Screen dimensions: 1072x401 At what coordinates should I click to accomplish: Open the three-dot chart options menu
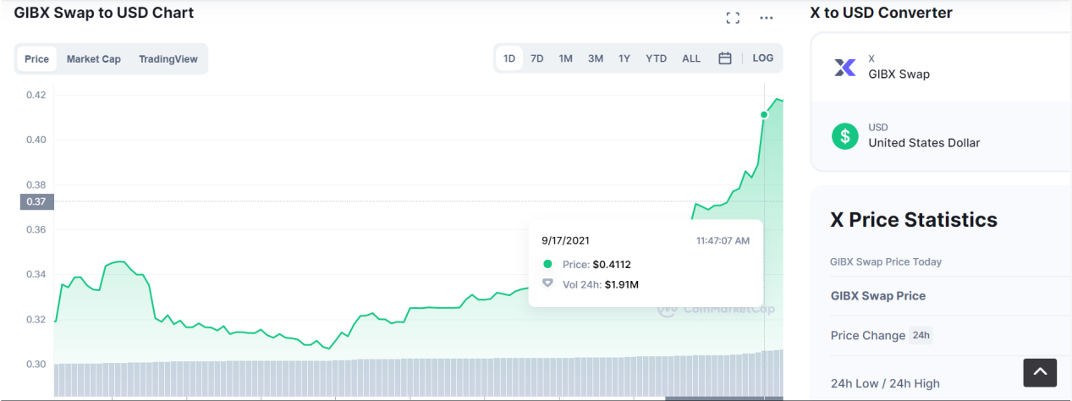click(x=766, y=18)
